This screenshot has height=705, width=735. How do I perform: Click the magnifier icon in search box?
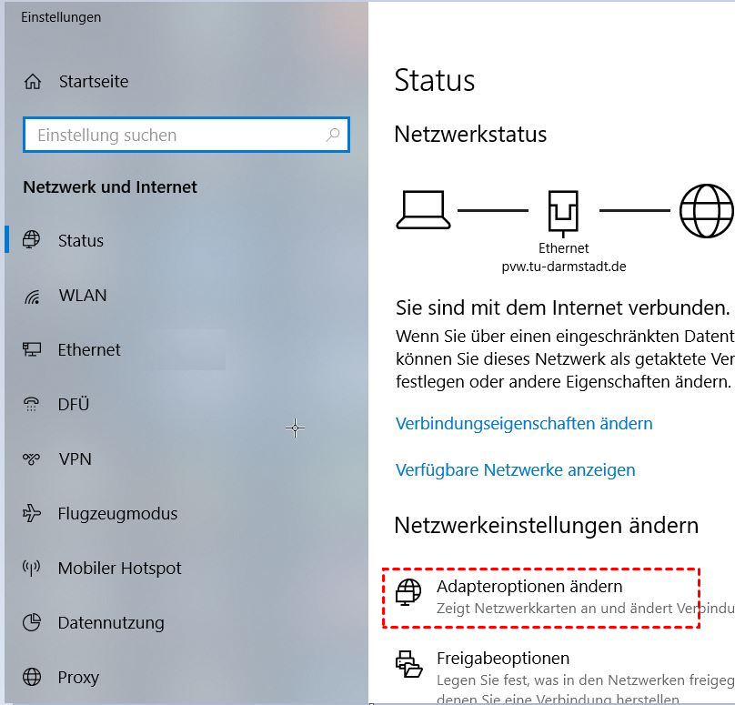pos(333,135)
